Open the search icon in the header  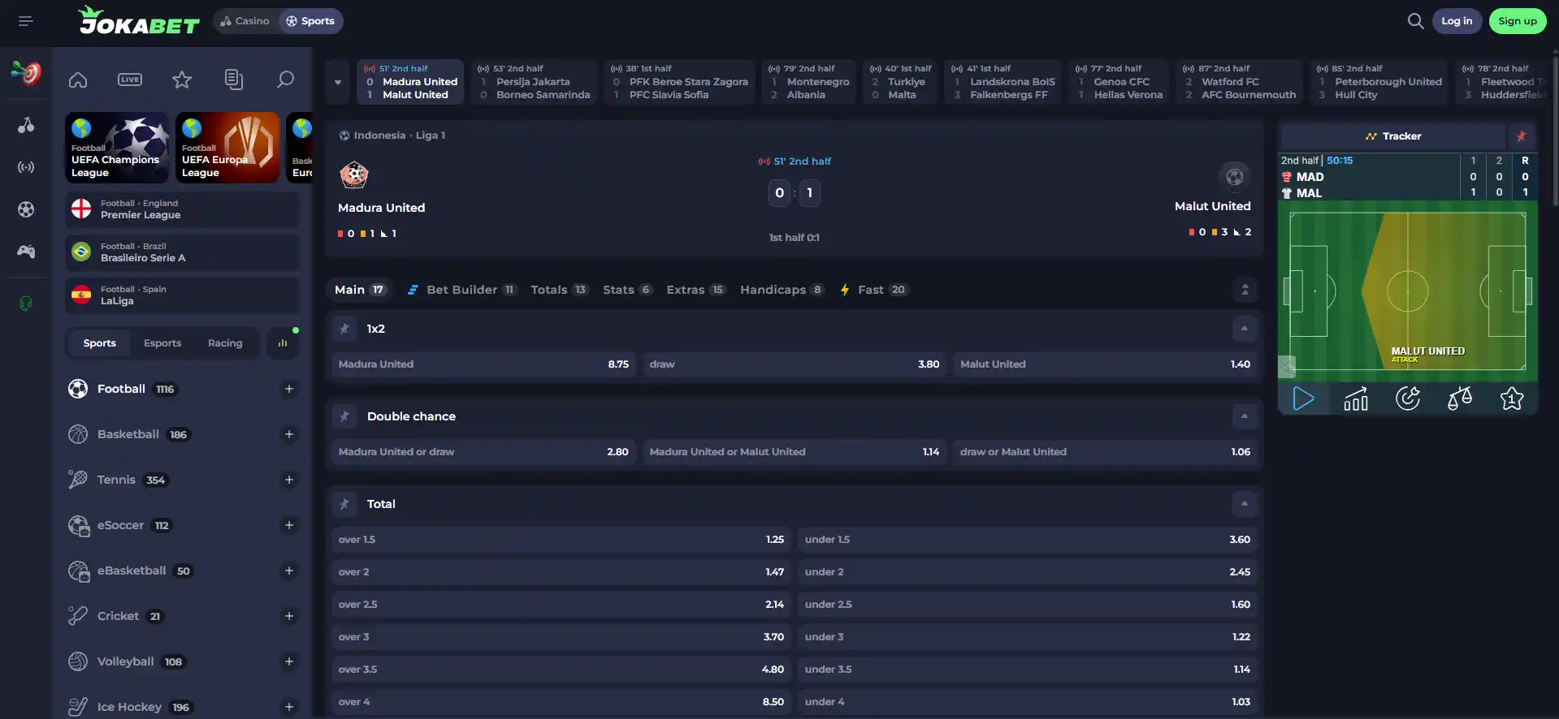point(1415,21)
